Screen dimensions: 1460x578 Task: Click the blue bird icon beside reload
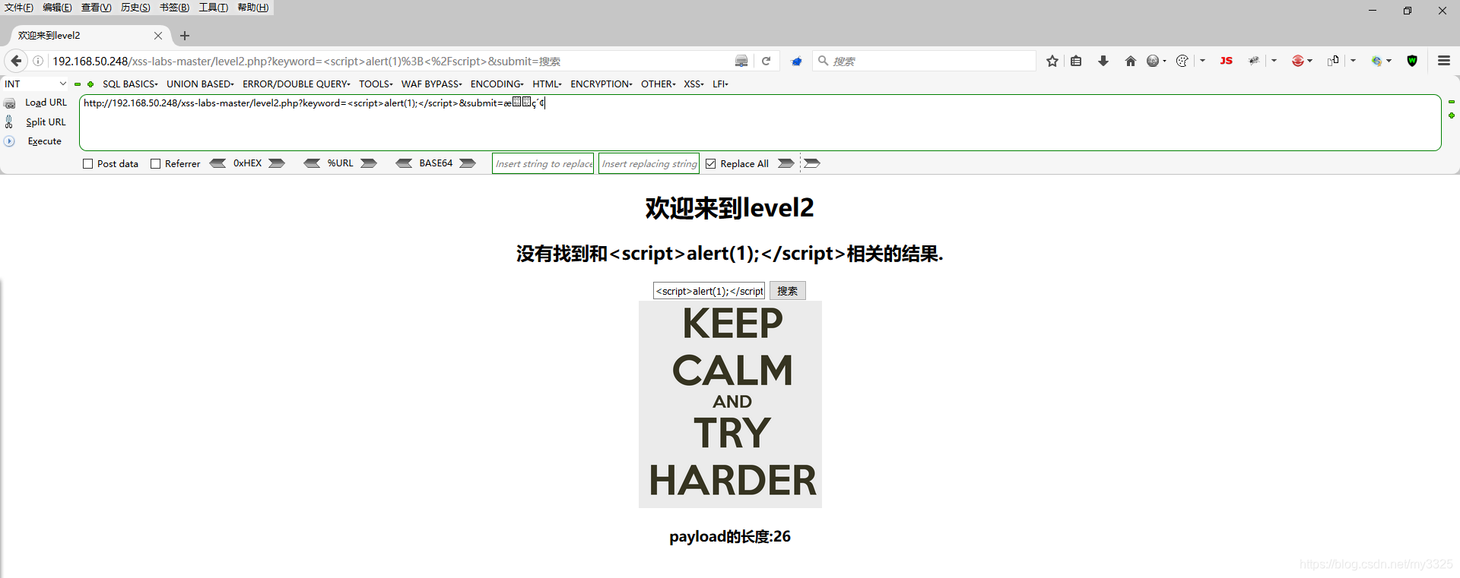pyautogui.click(x=796, y=61)
